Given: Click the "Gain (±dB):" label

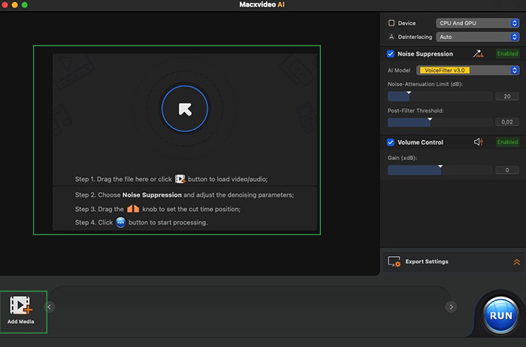Looking at the screenshot, I should tap(402, 158).
